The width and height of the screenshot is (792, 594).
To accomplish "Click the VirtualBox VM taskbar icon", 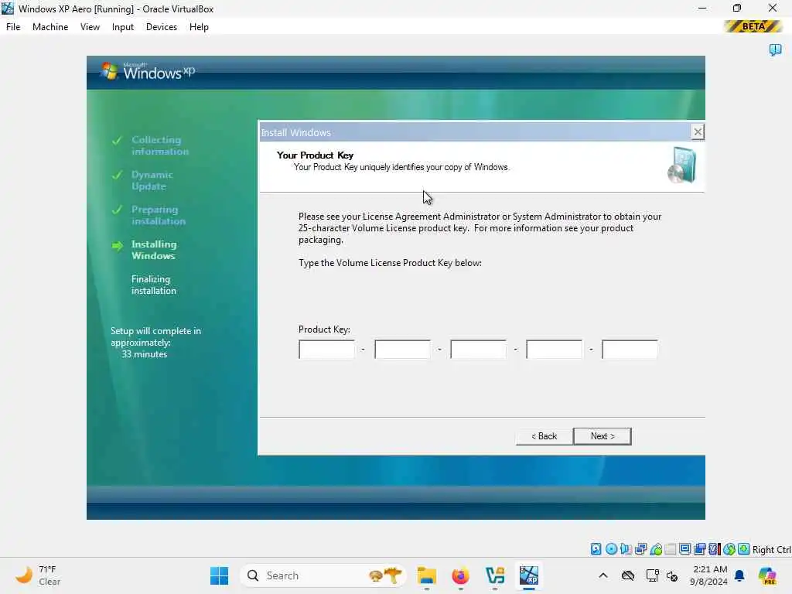I will (x=529, y=575).
